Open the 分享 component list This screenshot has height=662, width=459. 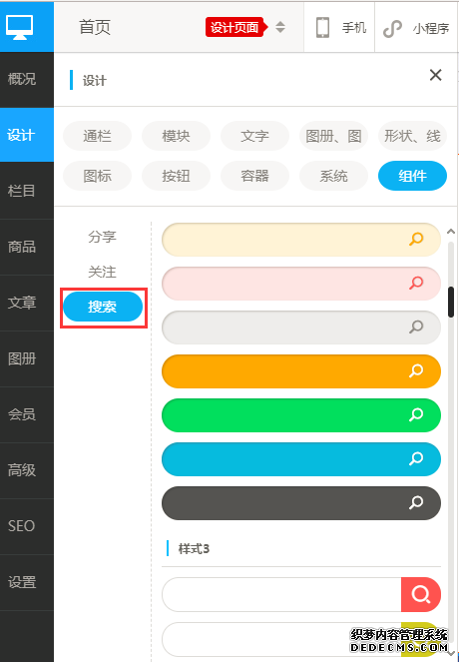pos(102,237)
